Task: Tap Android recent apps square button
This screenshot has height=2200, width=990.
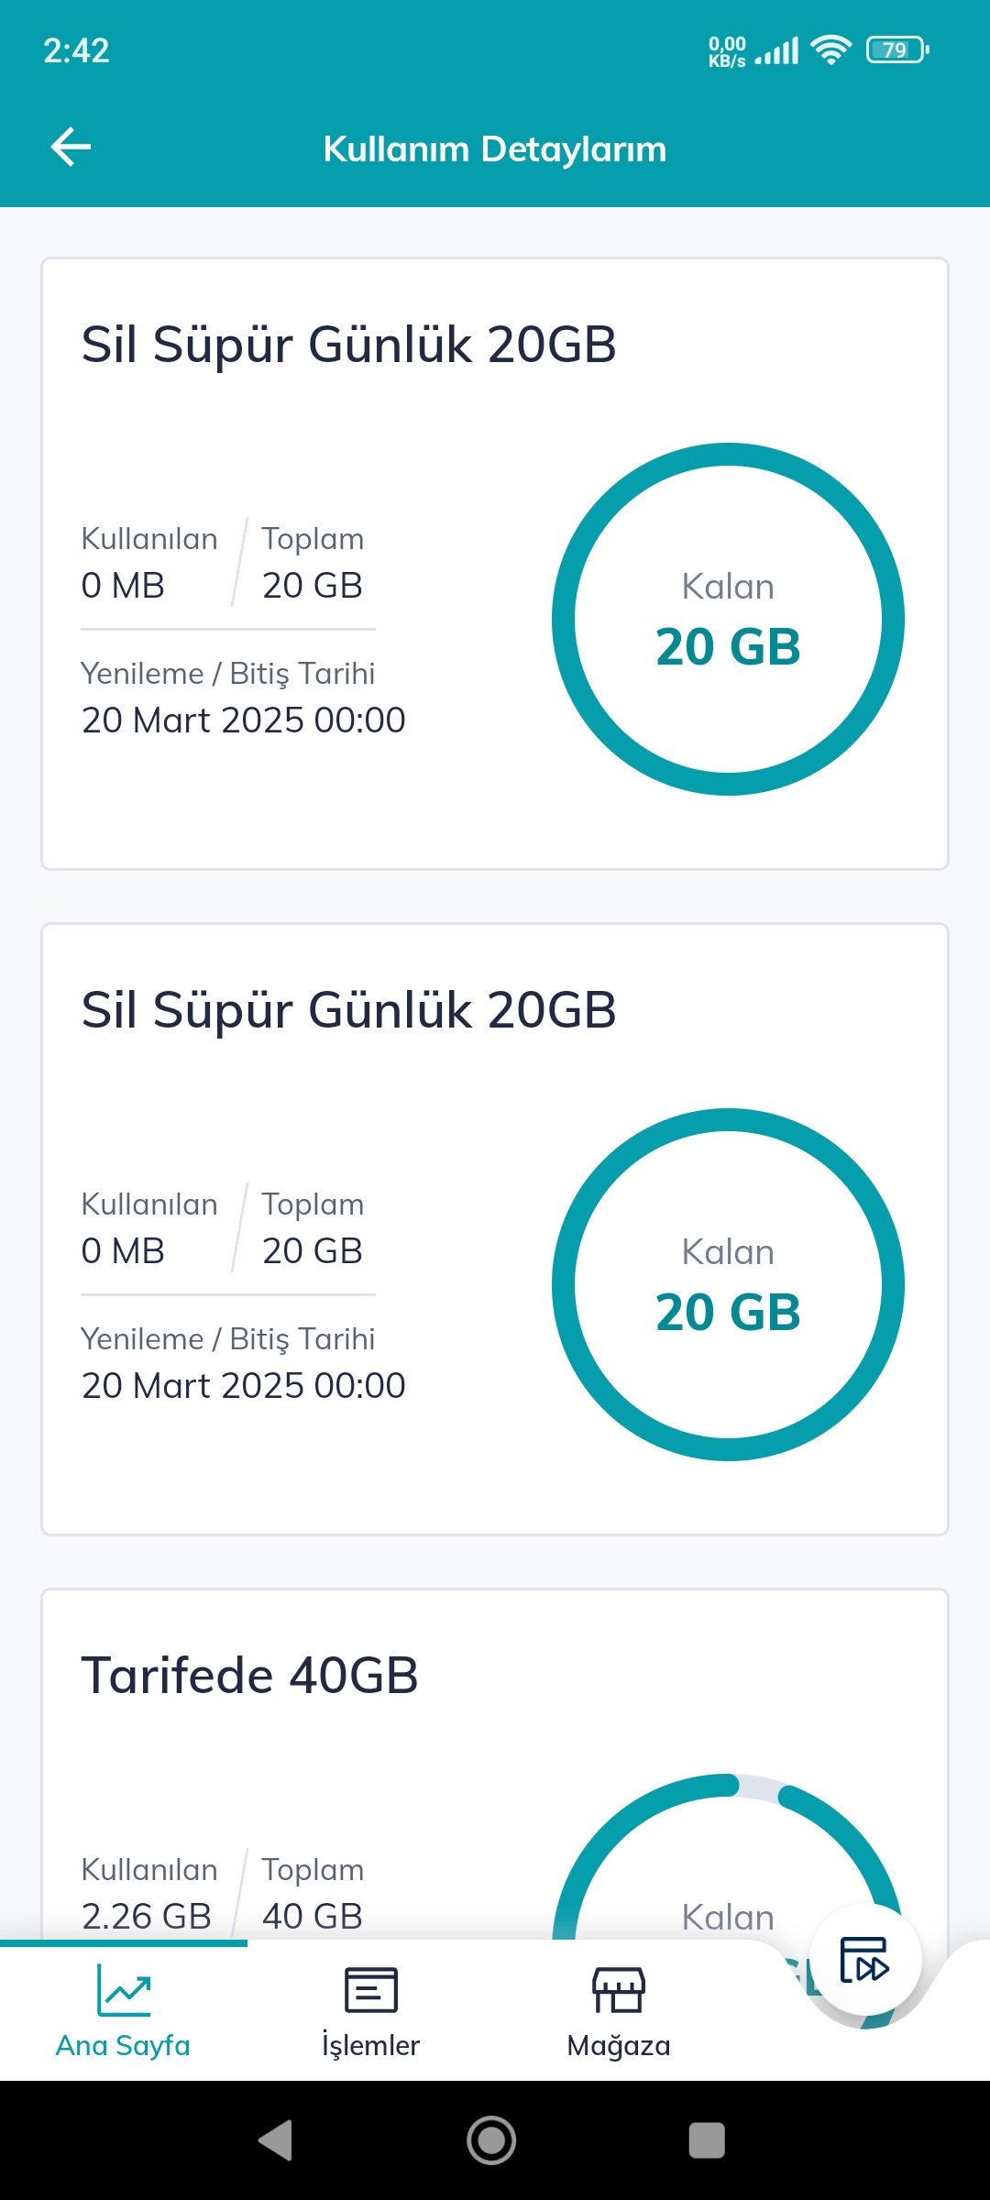Action: pos(707,2140)
